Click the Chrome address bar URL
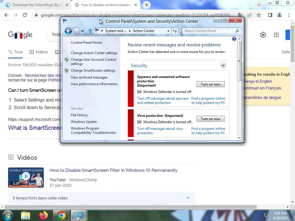This screenshot has width=295, height=221. 137,15
